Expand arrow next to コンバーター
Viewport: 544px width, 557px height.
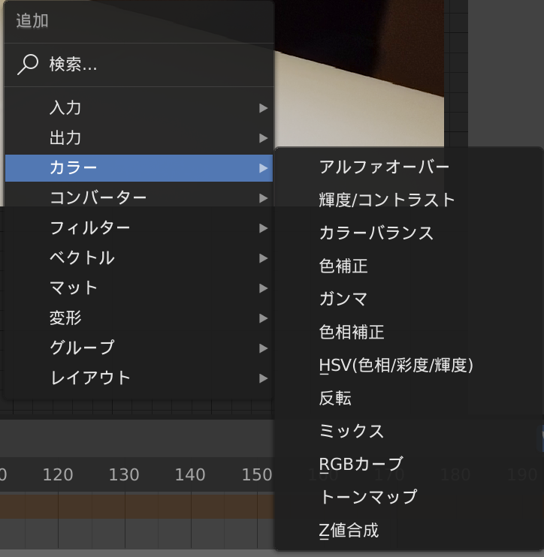coord(263,198)
